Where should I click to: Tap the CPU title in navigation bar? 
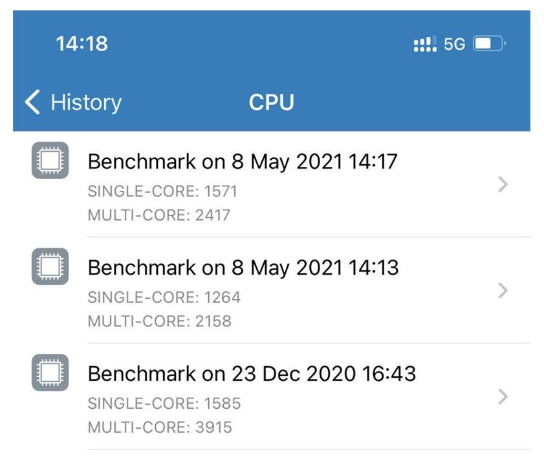coord(271,102)
